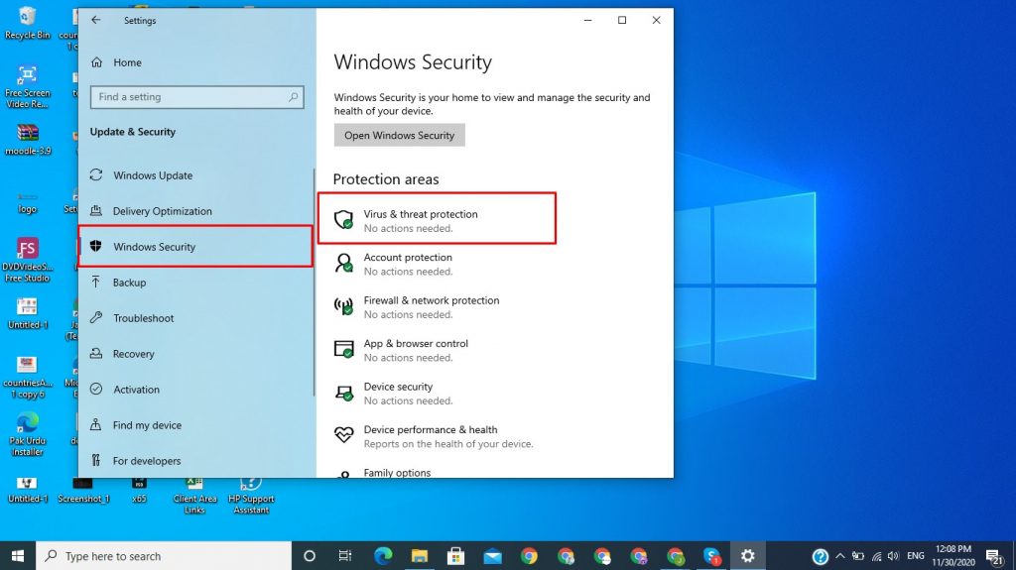Click the Virus & threat protection shield icon
This screenshot has width=1016, height=570.
click(344, 220)
